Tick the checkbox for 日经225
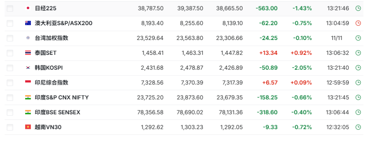The height and width of the screenshot is (141, 373). [10, 9]
